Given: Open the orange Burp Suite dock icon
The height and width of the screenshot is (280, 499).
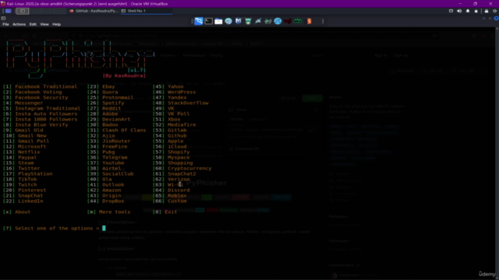Looking at the screenshot, I should 309,21.
